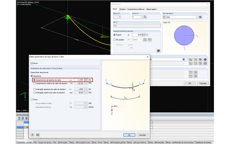
Task: Click cross-section info icon at row end
Action: (x=205, y=60)
